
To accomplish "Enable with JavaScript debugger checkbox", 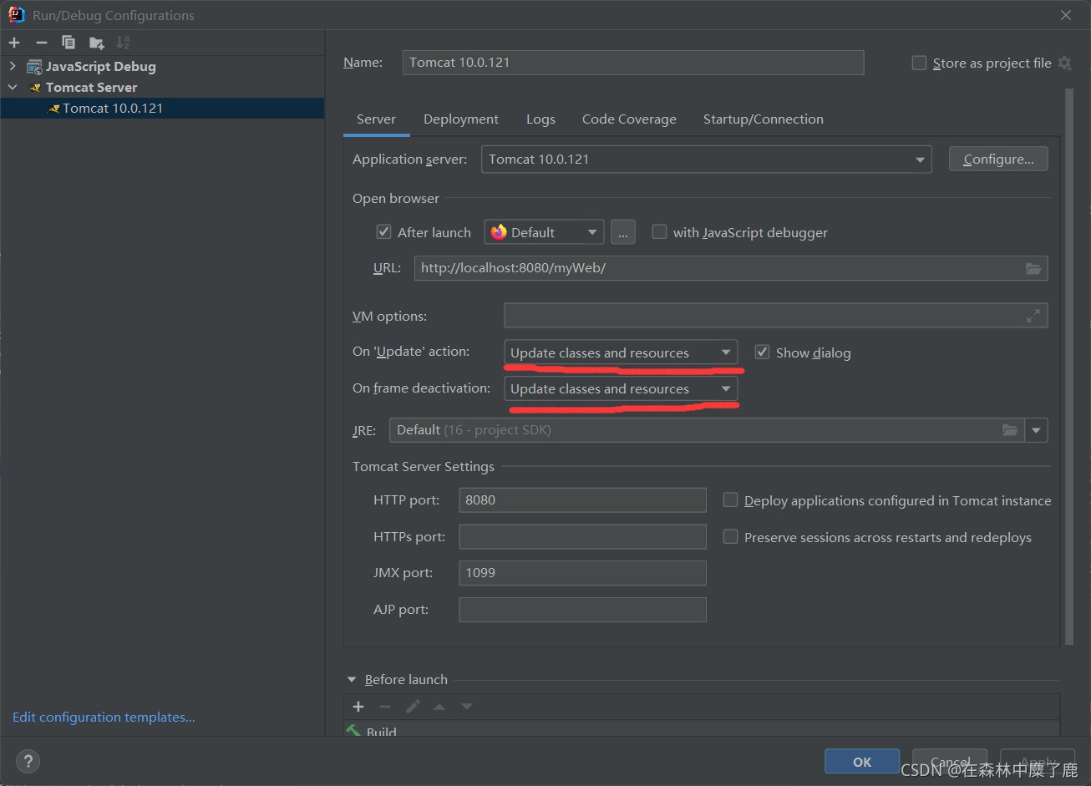I will 659,232.
